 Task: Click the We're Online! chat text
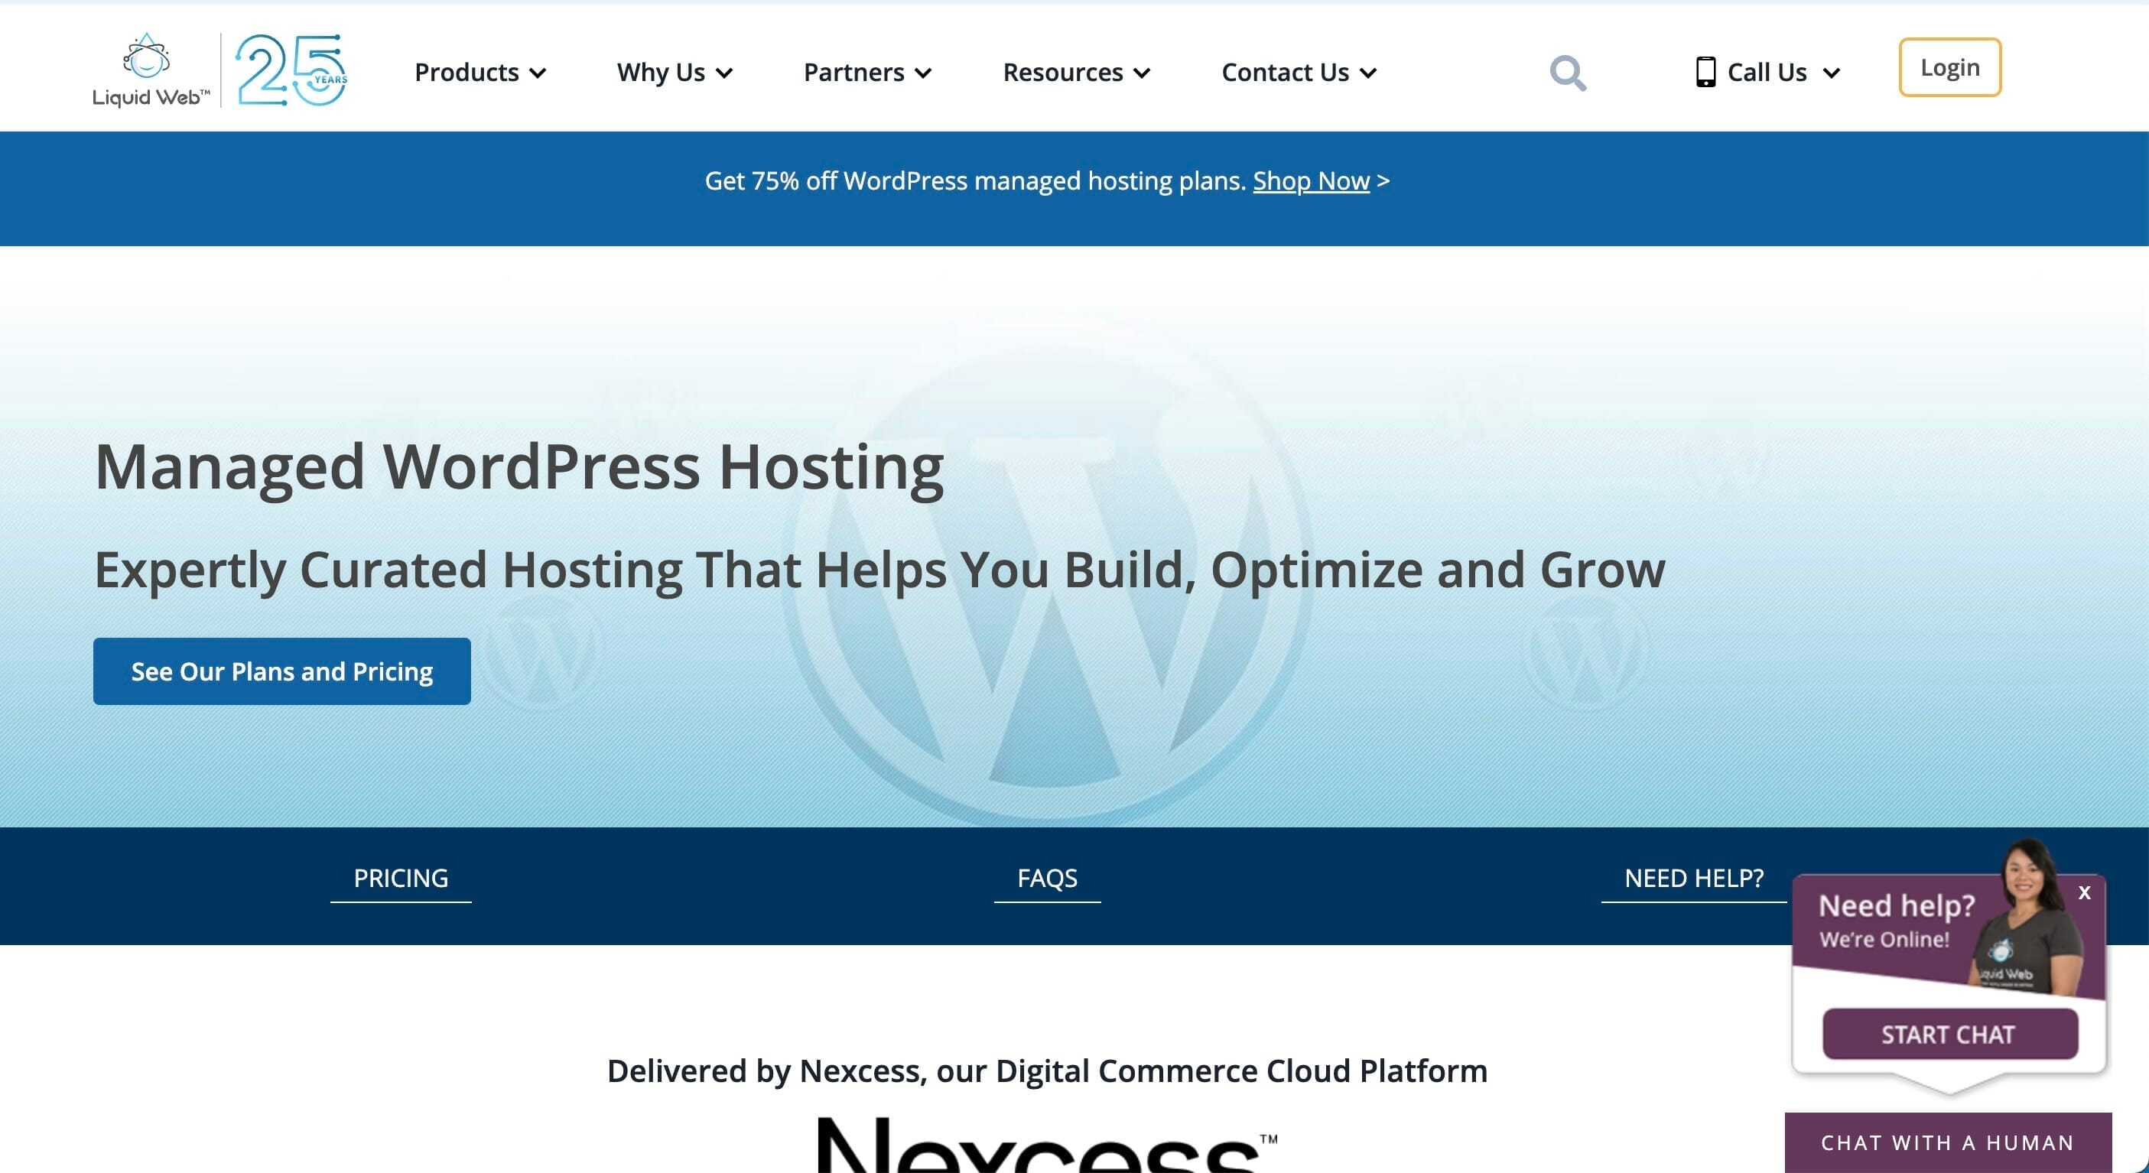click(1884, 941)
